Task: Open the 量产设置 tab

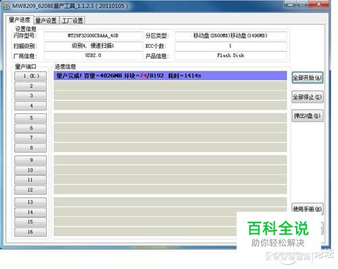Action: tap(46, 20)
